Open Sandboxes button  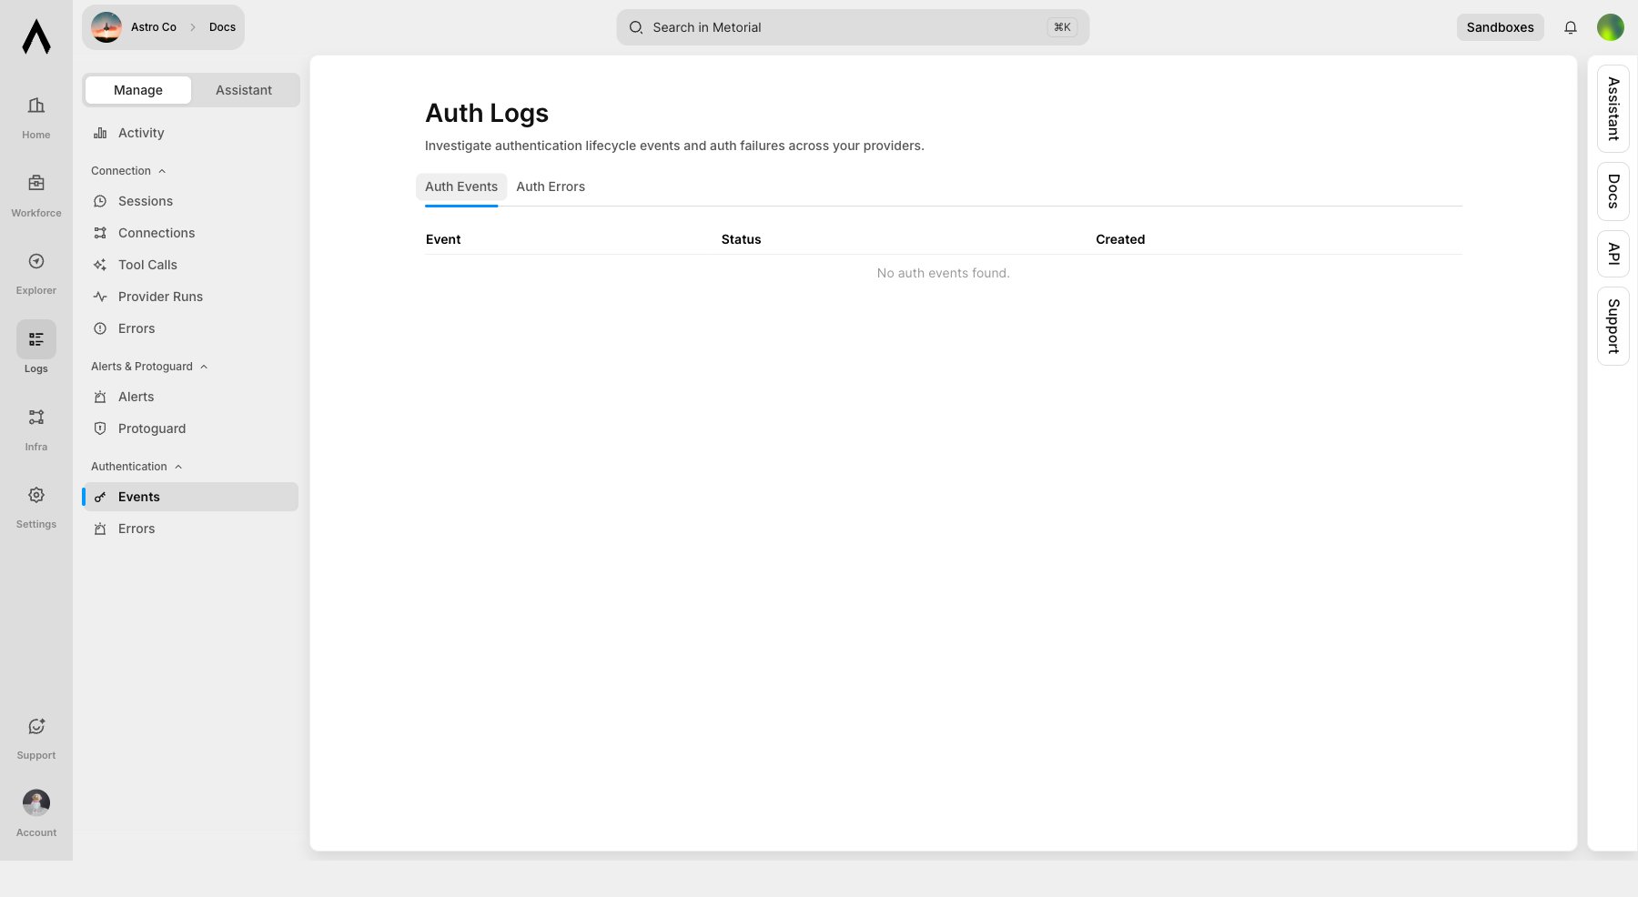(1501, 27)
